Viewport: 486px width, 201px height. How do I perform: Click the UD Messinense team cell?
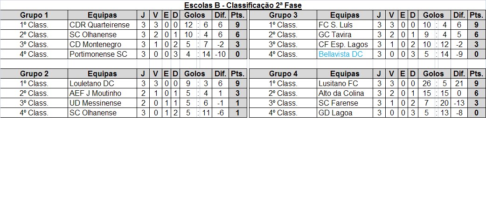tap(103, 103)
